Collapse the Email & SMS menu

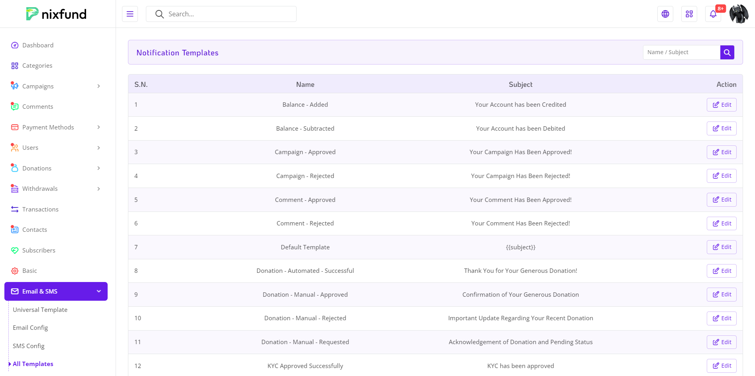point(98,292)
